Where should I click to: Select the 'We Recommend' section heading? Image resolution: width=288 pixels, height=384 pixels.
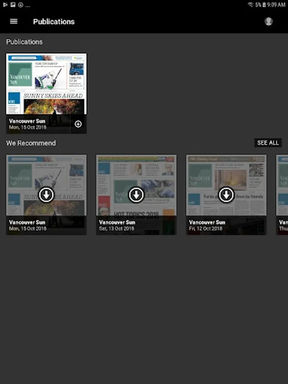(x=31, y=143)
